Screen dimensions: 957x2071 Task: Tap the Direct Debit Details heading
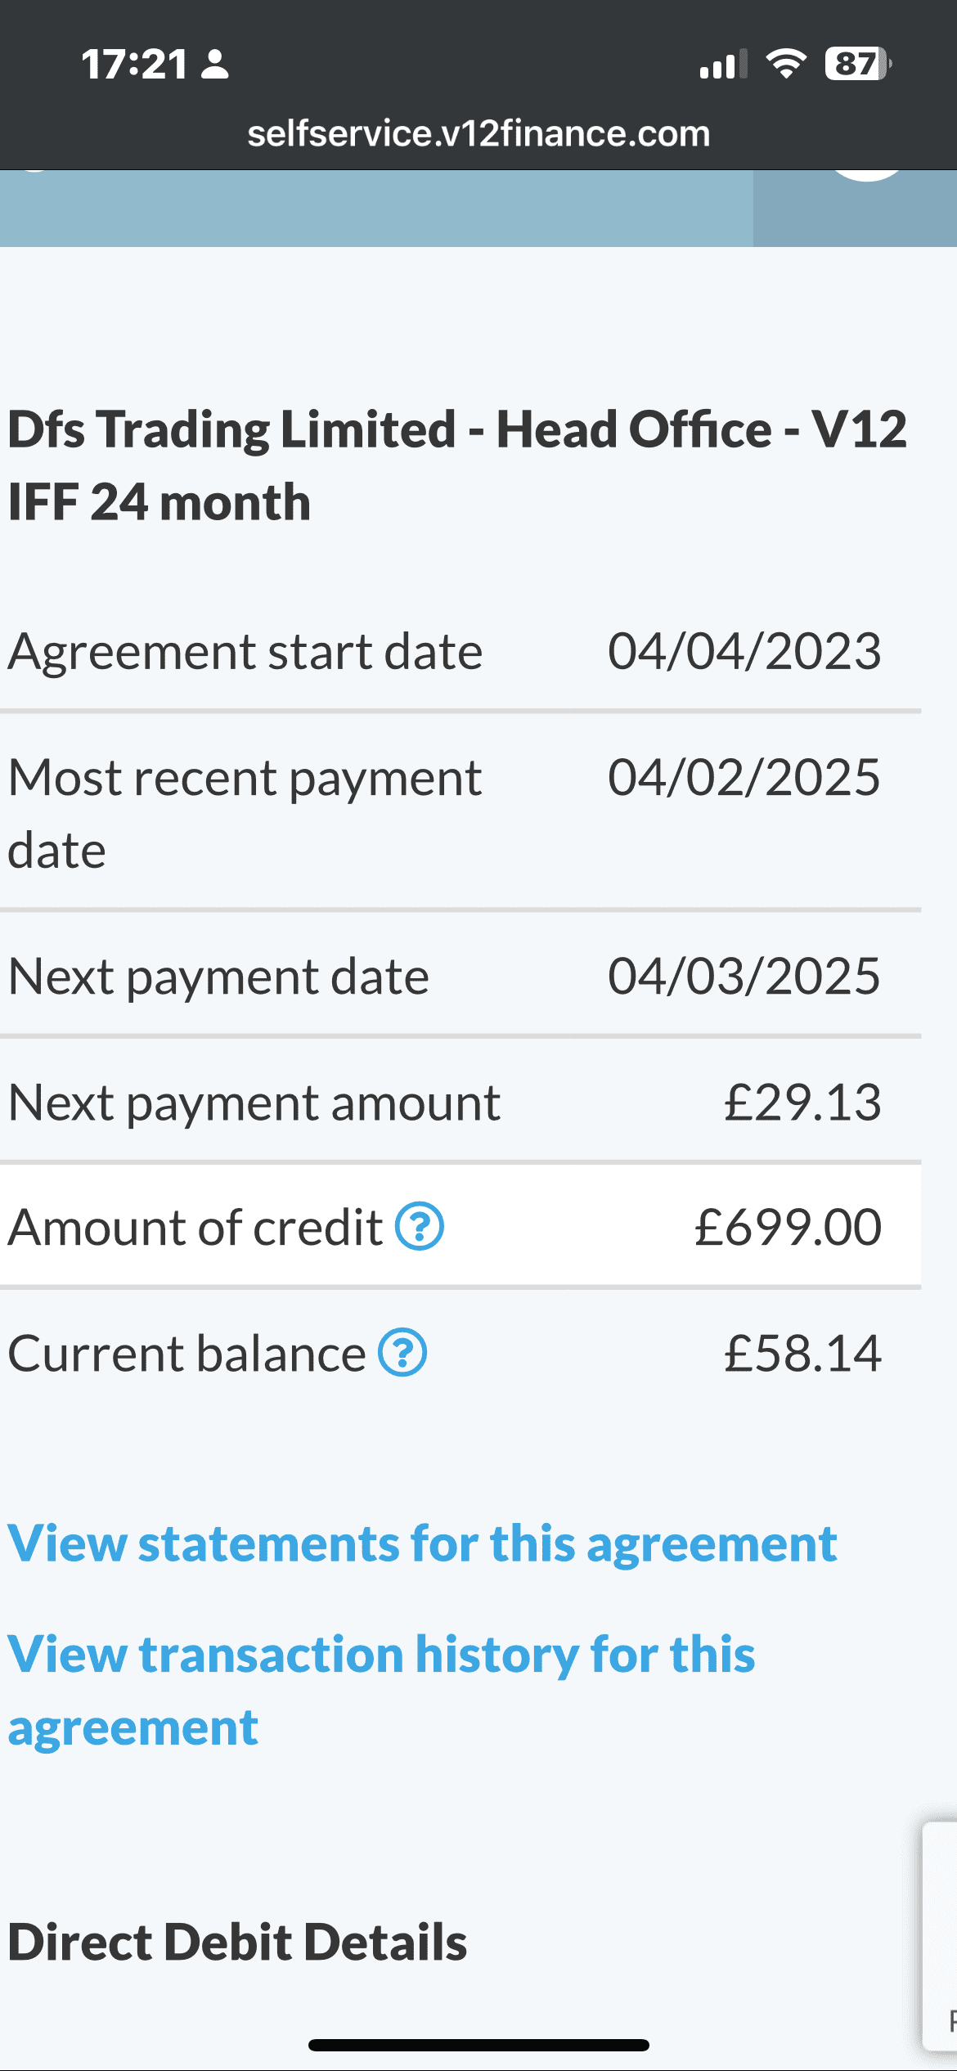[x=237, y=1943]
